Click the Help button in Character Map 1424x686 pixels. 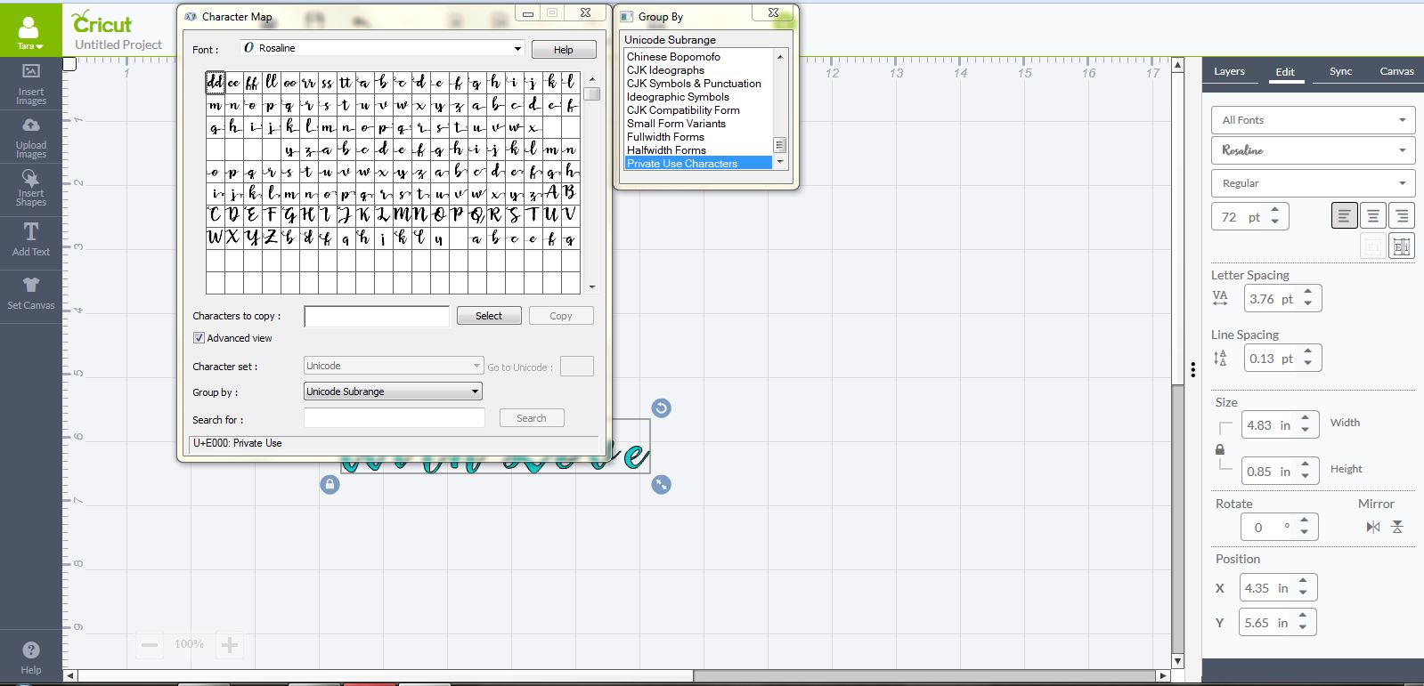pyautogui.click(x=564, y=50)
